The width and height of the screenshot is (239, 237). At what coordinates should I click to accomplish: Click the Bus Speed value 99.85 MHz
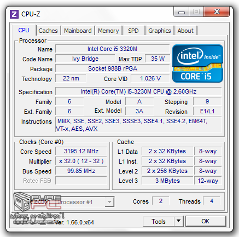pos(81,171)
